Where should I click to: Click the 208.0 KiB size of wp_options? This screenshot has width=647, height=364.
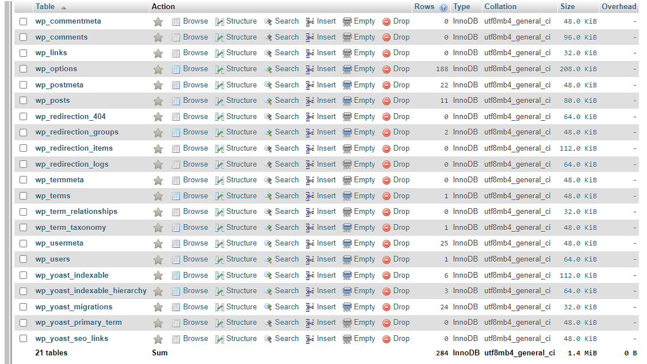tap(578, 70)
